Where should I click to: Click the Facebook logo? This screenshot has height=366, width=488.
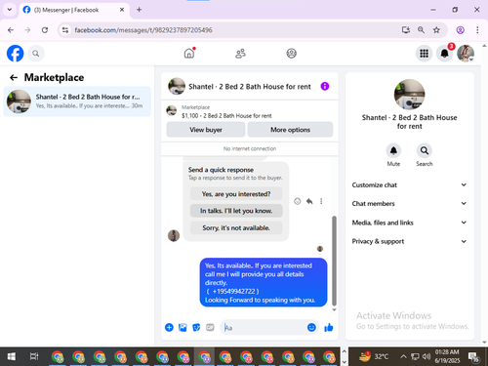click(x=16, y=54)
